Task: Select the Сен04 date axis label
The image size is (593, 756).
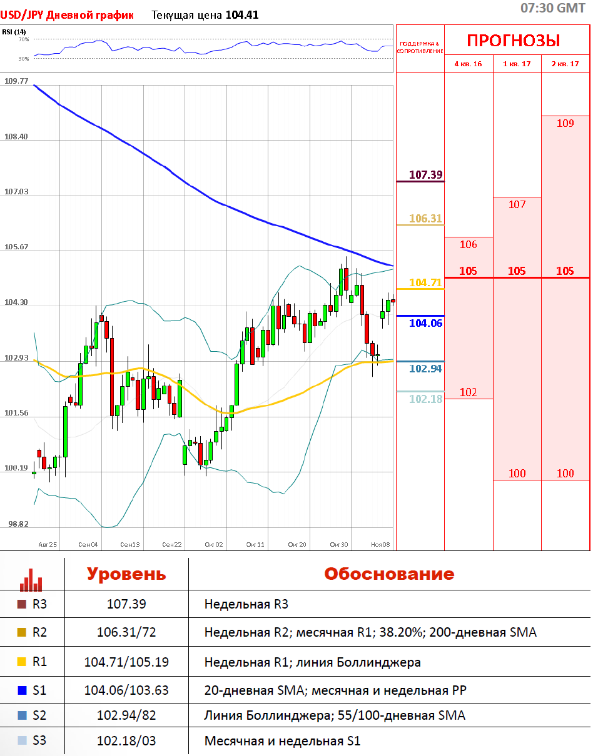Action: coord(88,545)
